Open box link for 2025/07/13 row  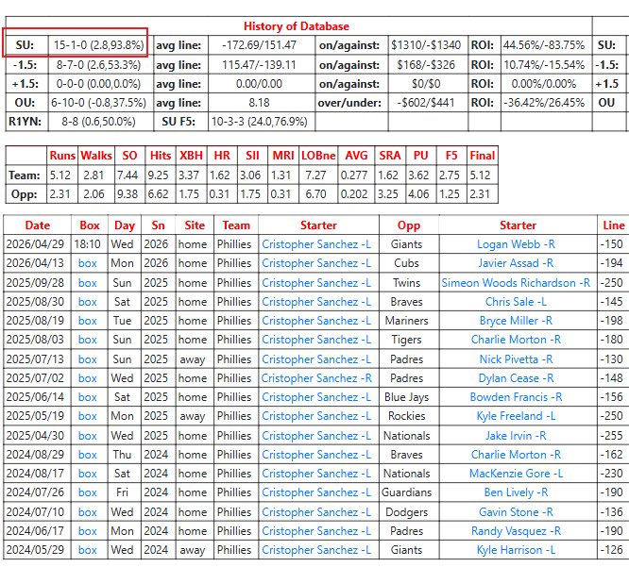[88, 359]
